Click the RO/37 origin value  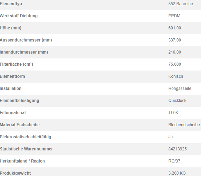(174, 161)
